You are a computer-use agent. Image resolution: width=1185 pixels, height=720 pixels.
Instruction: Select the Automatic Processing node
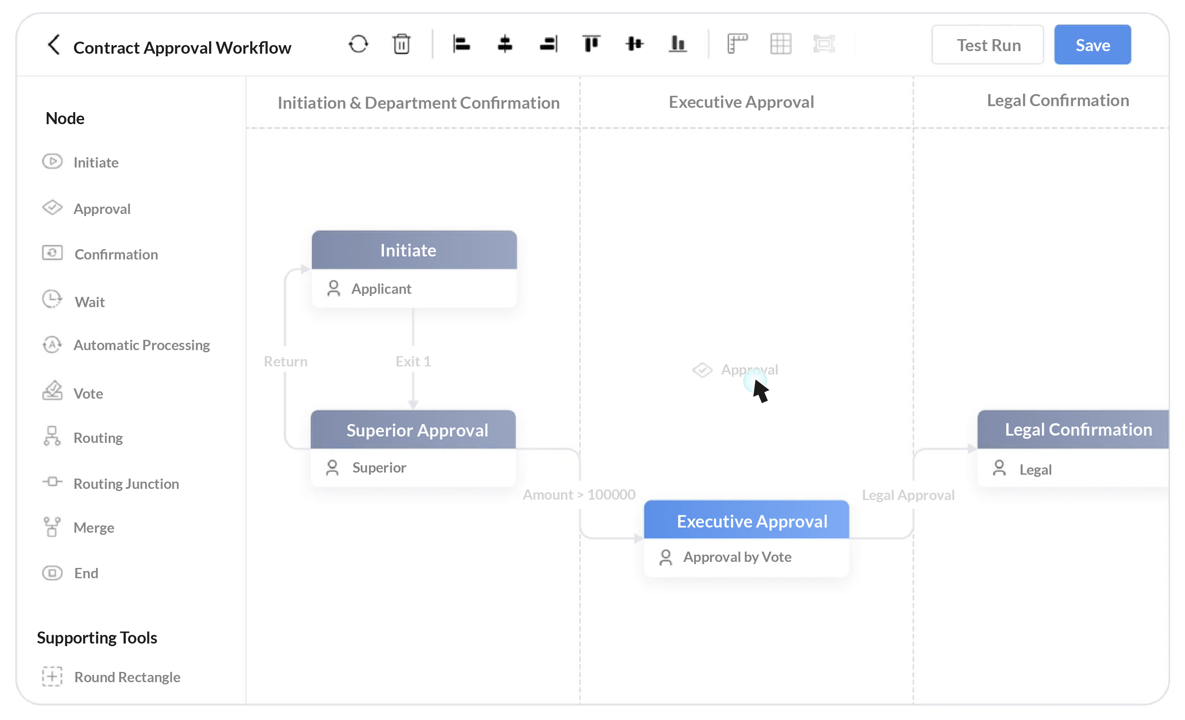(x=141, y=345)
